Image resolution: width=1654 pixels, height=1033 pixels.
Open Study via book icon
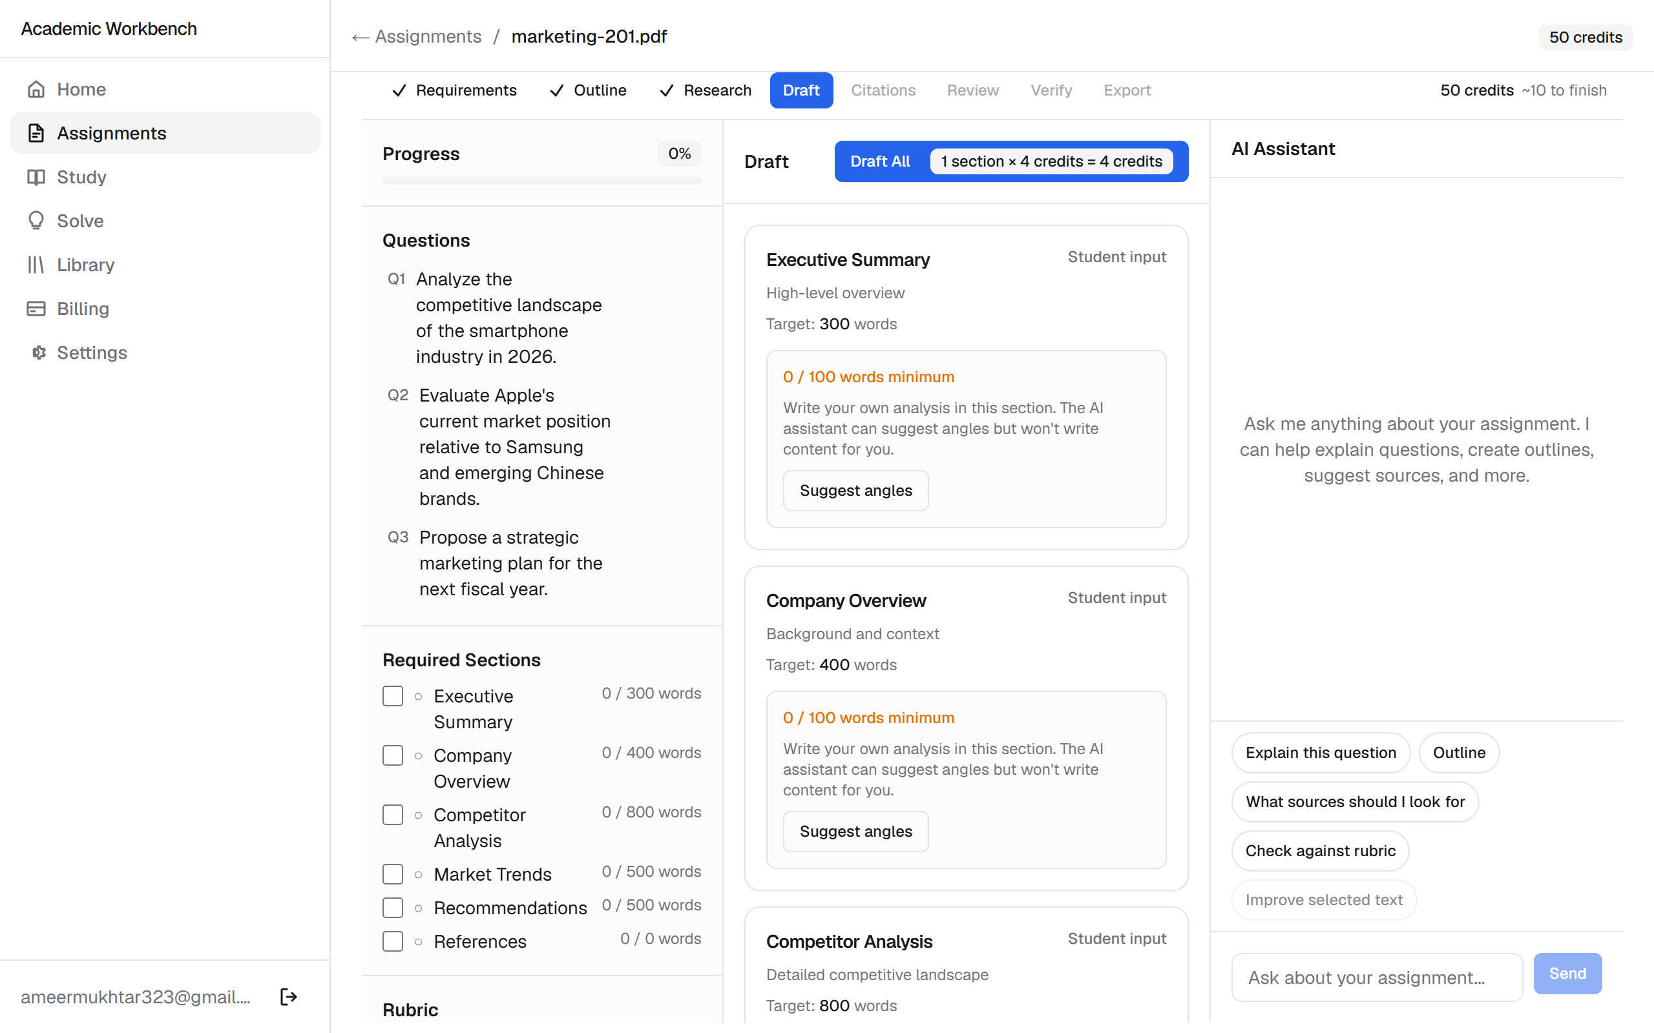pos(36,177)
